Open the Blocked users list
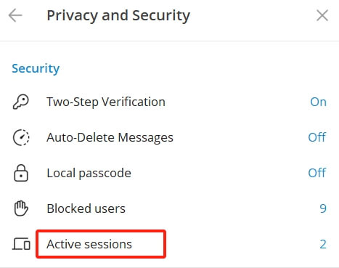Image resolution: width=339 pixels, height=268 pixels. [169, 208]
